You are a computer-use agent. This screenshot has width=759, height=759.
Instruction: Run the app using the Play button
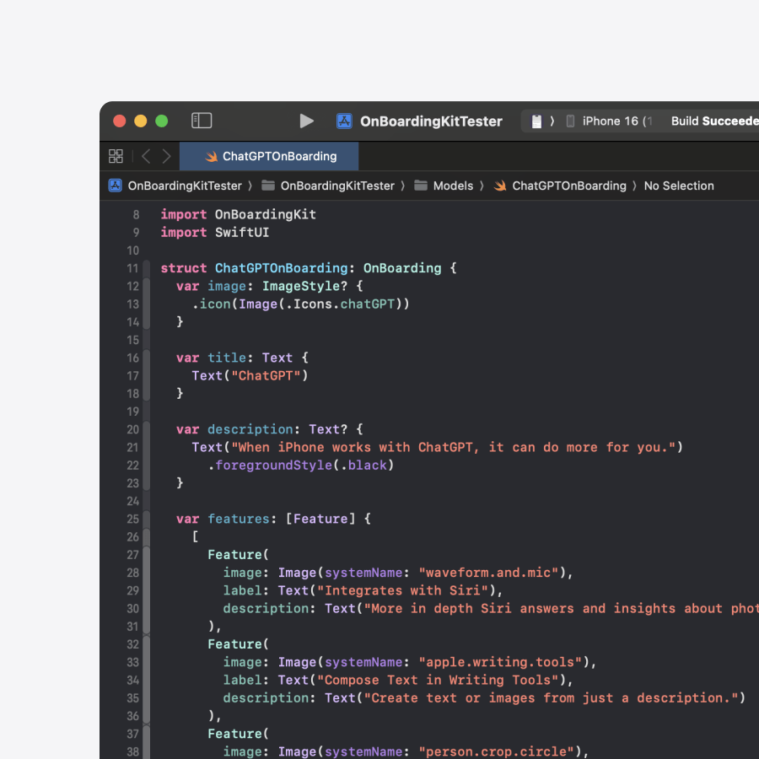tap(307, 121)
